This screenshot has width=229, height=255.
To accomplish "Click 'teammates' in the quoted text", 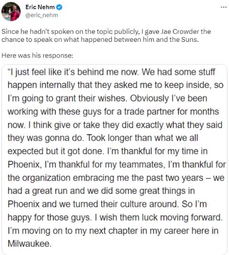I will pos(141,165).
